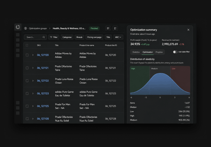This screenshot has width=211, height=147.
Task: Open the numbered list view icon
Action: [x=108, y=28]
